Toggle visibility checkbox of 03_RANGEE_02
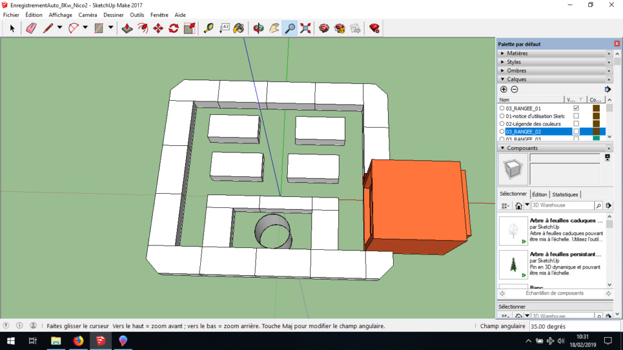 (x=576, y=131)
